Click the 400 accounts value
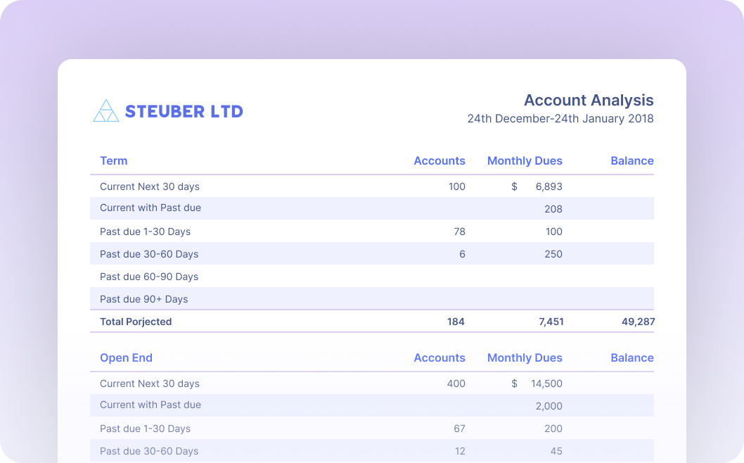Viewport: 744px width, 463px height. pyautogui.click(x=456, y=383)
